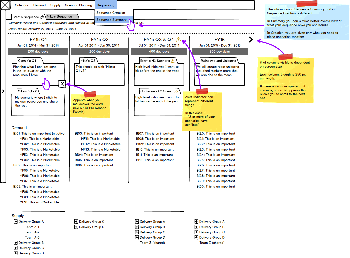This screenshot has height=258, width=350.
Task: Expand Delivery Group D in FY16 column
Action: pyautogui.click(x=196, y=237)
